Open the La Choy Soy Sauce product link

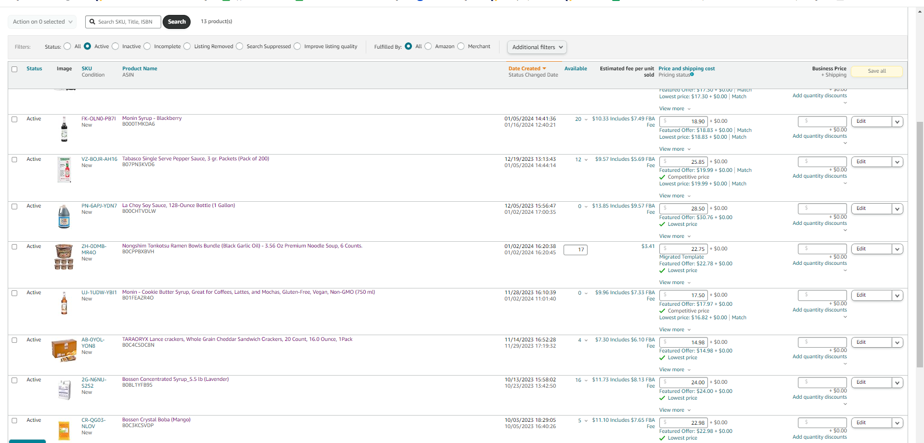[179, 205]
